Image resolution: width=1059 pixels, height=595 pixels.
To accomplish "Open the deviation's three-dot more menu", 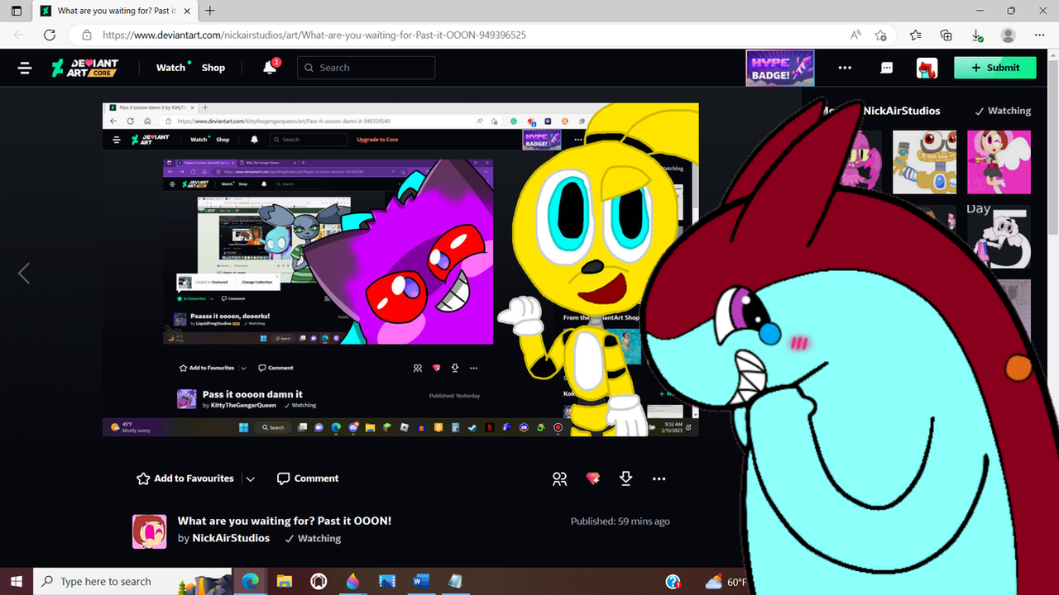I will (659, 478).
